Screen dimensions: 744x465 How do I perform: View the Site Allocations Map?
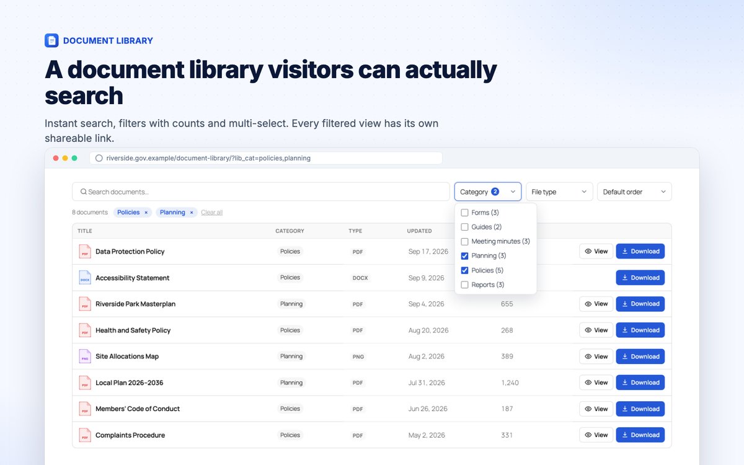(596, 356)
